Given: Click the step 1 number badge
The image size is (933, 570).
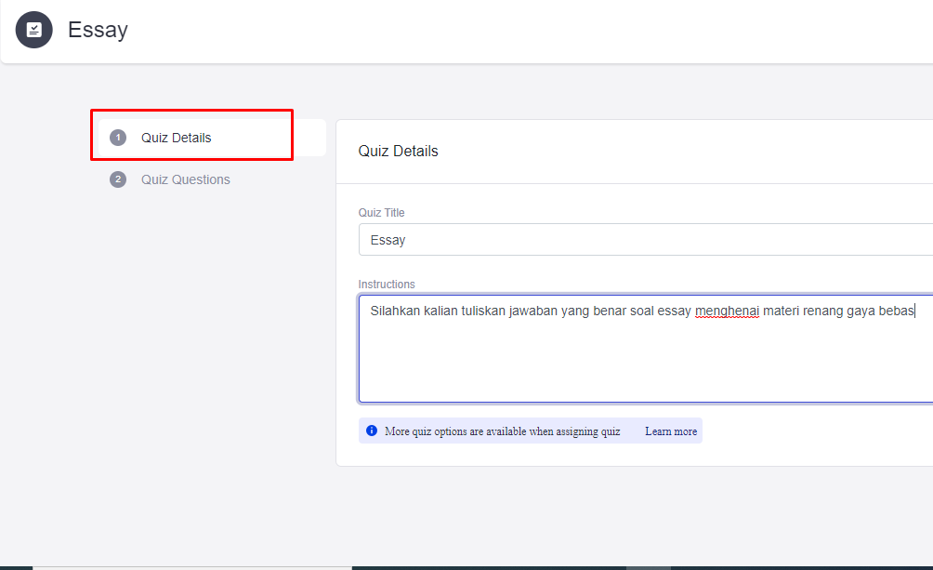Looking at the screenshot, I should pos(118,138).
